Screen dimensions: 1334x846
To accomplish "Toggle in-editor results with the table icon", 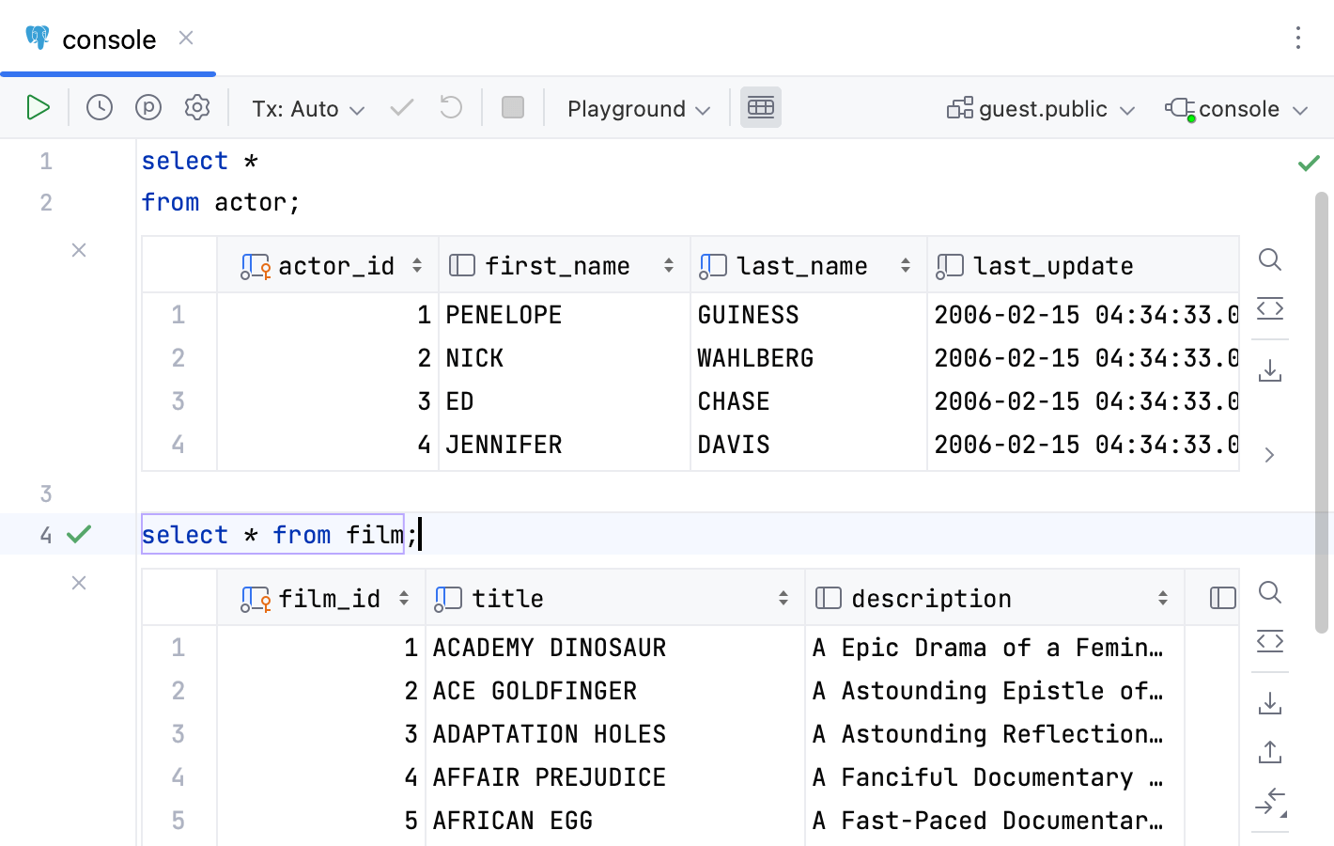I will point(761,107).
